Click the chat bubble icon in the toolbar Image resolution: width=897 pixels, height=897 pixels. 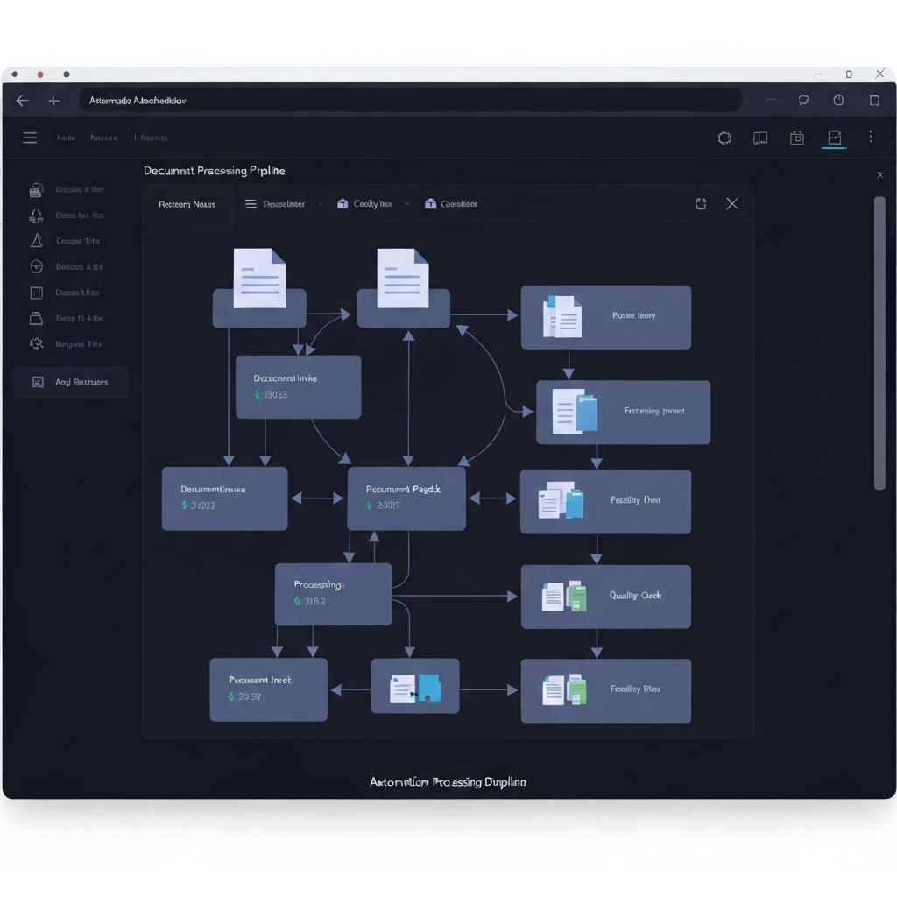coord(724,138)
